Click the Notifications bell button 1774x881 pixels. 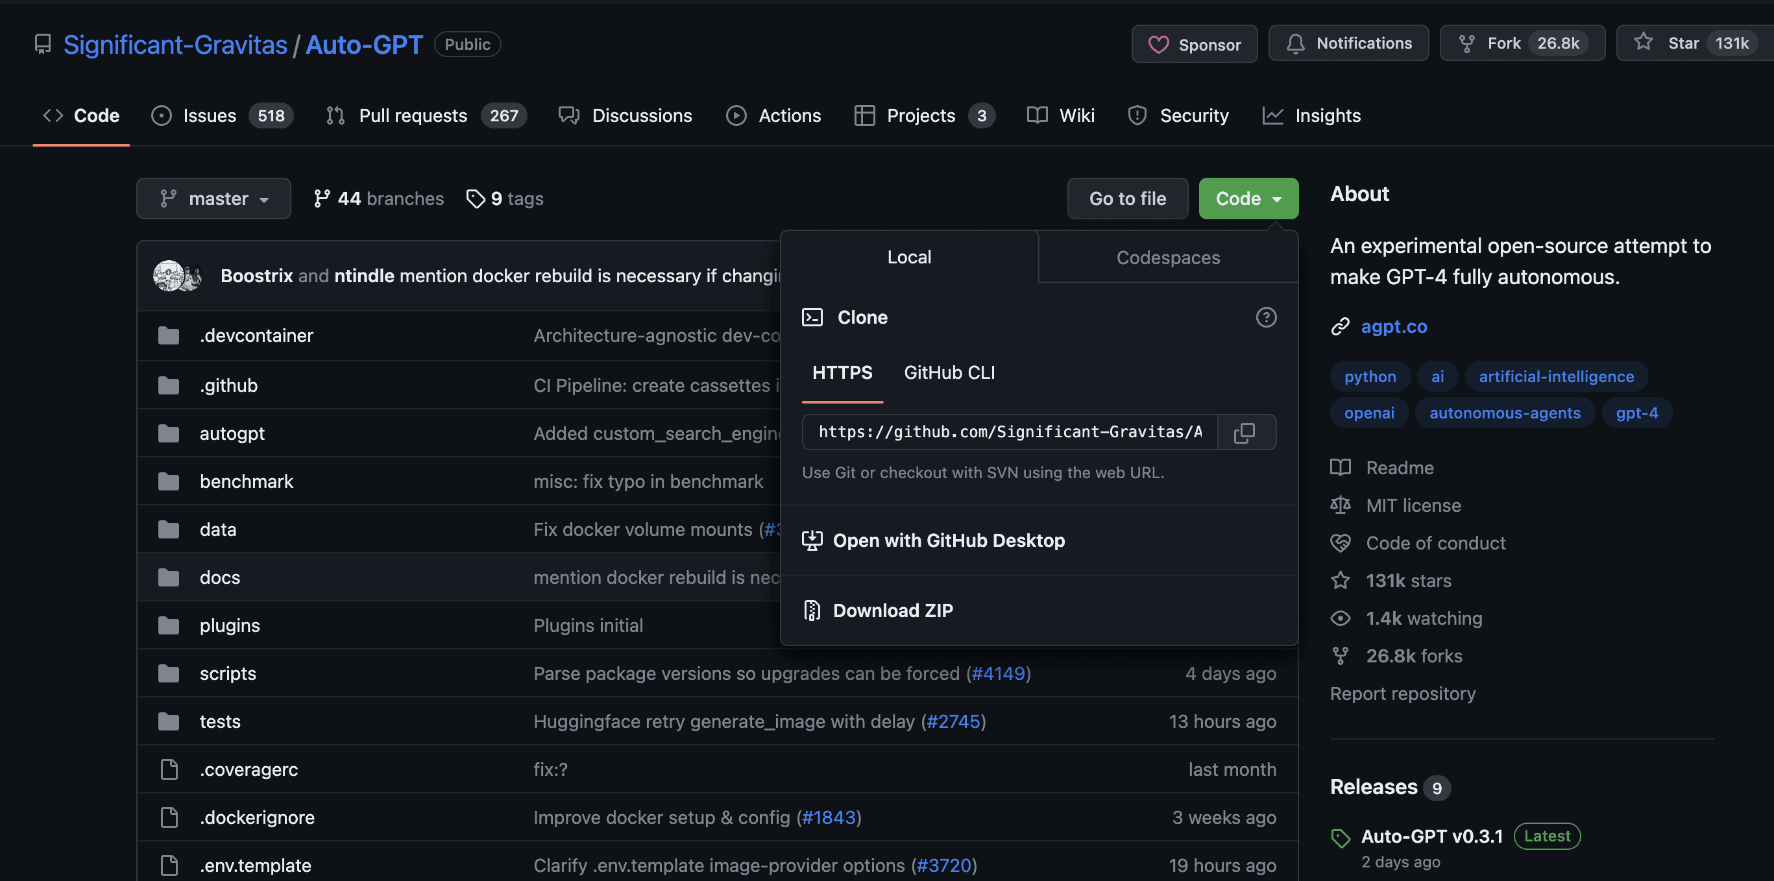[x=1348, y=43]
